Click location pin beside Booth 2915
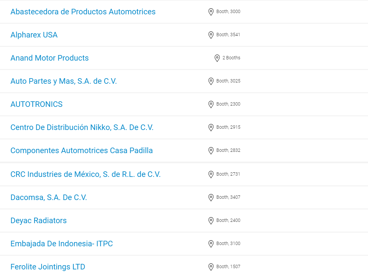 (211, 127)
